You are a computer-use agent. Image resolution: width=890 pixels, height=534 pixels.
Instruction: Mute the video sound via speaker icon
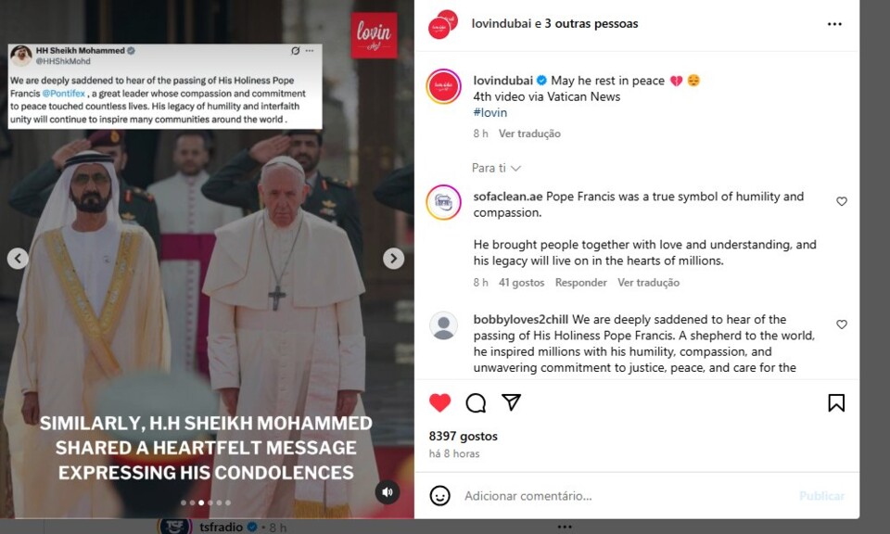(x=388, y=492)
